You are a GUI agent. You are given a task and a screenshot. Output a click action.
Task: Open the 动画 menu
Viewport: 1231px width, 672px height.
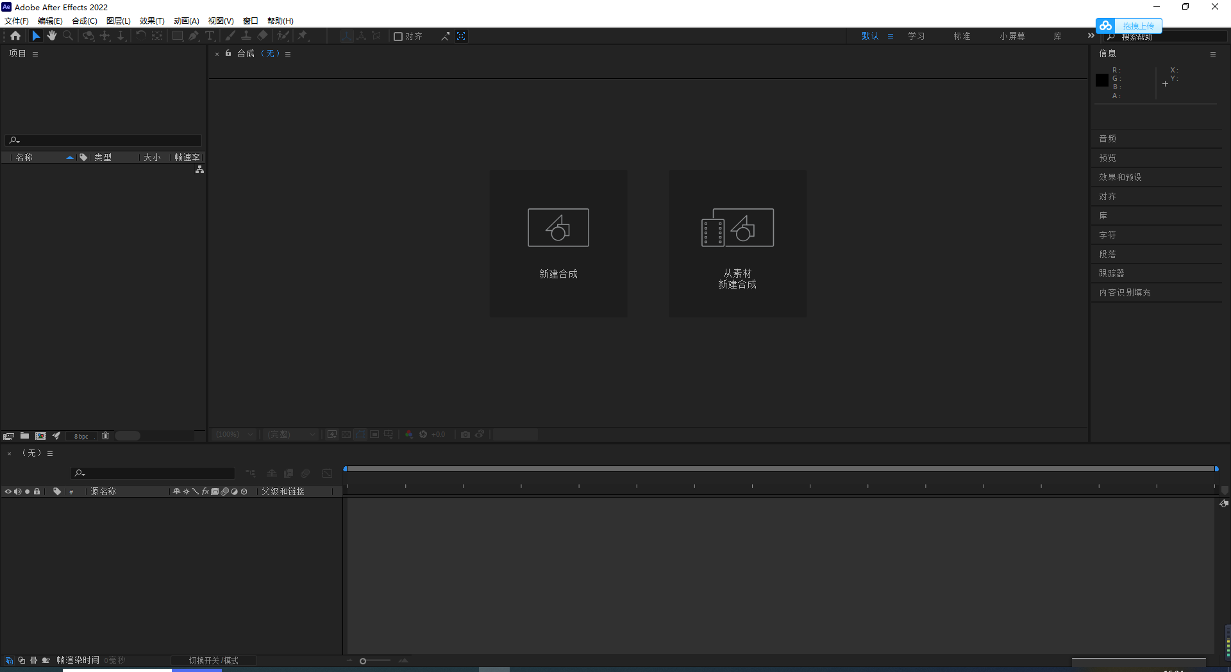coord(187,21)
